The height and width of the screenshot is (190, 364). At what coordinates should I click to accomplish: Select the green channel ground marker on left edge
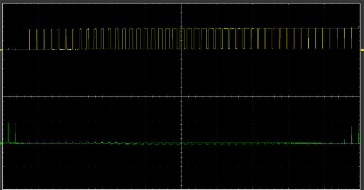pos(1,143)
